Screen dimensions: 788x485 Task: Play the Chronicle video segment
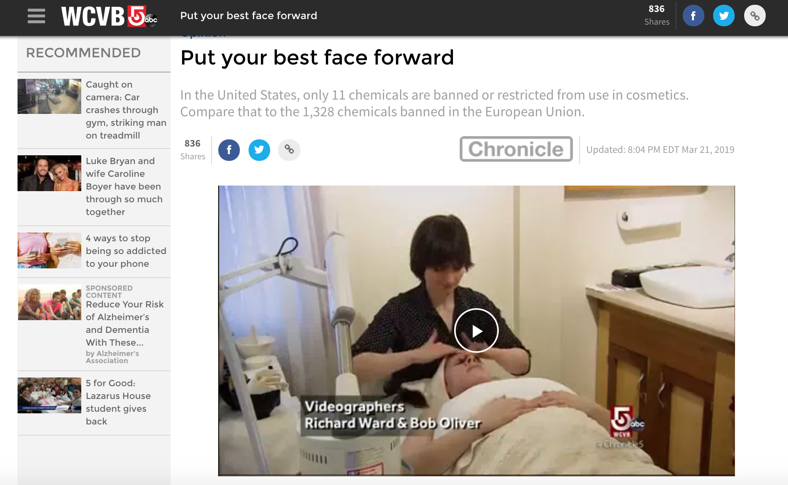tap(477, 330)
